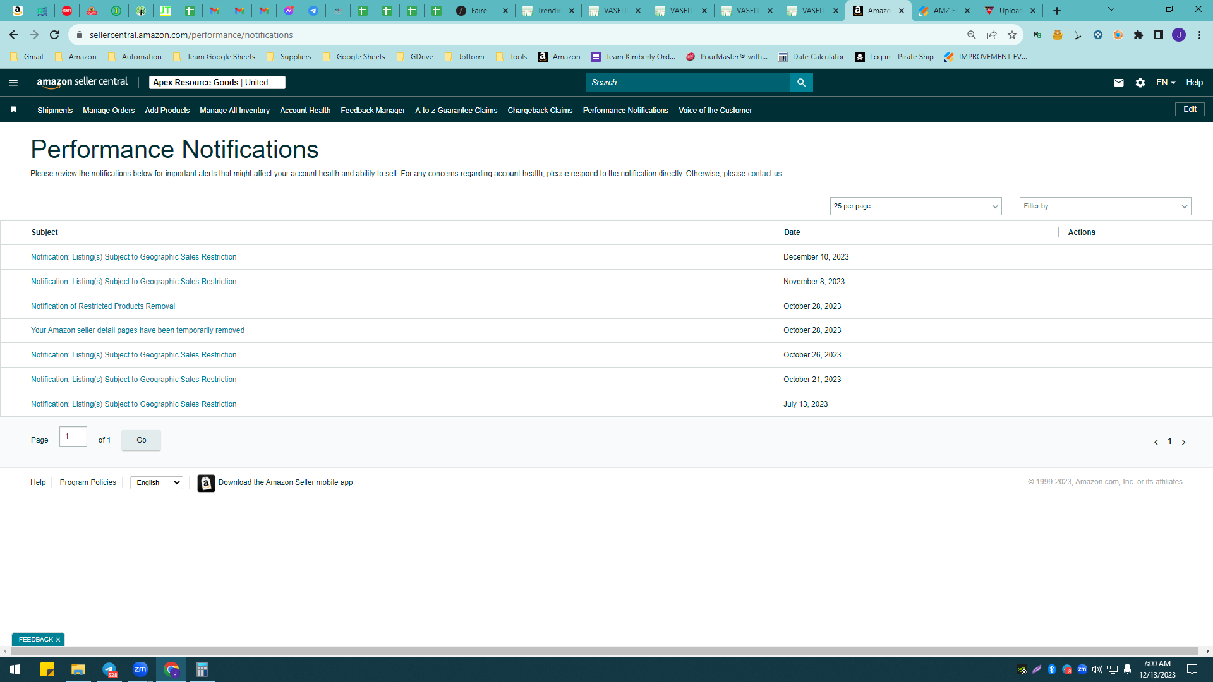Click the browser address bar URL
This screenshot has width=1213, height=682.
[x=191, y=35]
